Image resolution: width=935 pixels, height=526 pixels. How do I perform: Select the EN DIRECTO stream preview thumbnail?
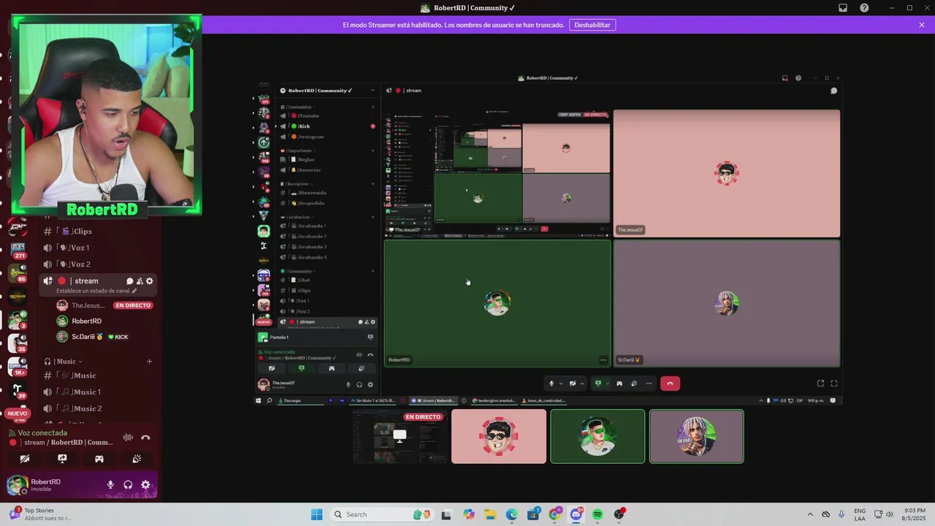click(x=400, y=436)
